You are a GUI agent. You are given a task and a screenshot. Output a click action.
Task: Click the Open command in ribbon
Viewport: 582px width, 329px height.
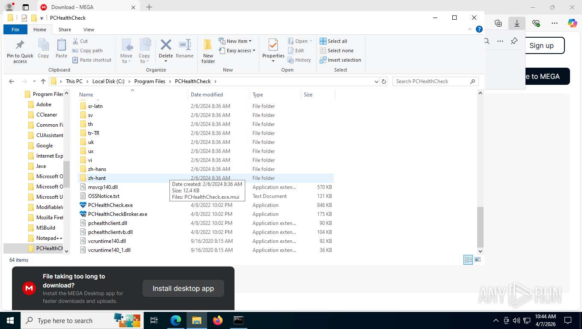point(300,41)
